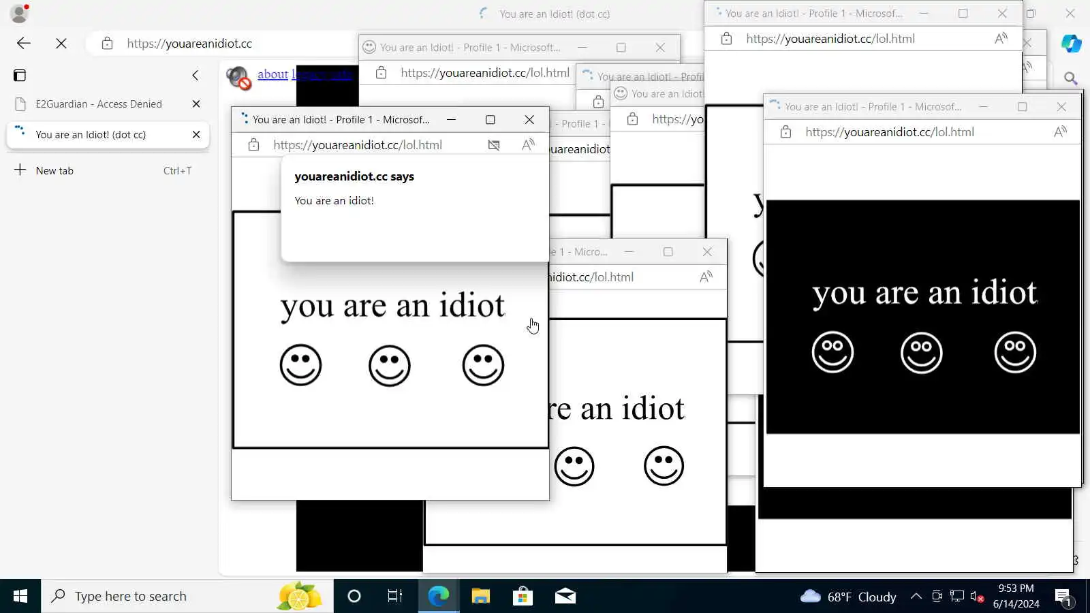
Task: Open the Edge sidebar search icon
Action: click(1071, 79)
